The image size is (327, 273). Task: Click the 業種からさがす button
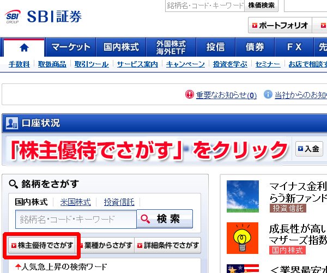point(106,245)
